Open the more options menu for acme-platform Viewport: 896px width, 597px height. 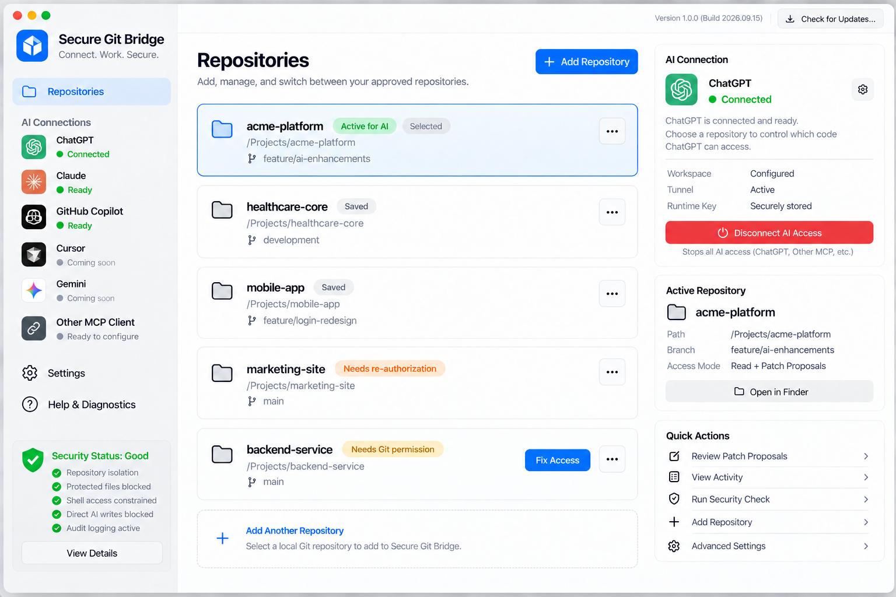tap(612, 131)
